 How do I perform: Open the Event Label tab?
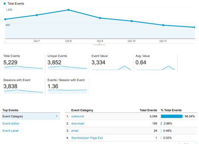tap(10, 131)
